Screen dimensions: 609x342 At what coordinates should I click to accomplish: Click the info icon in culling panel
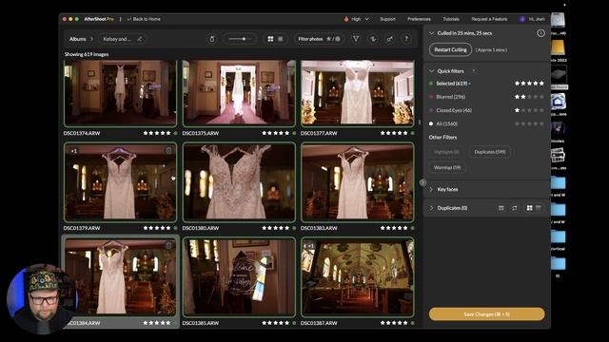pyautogui.click(x=540, y=33)
